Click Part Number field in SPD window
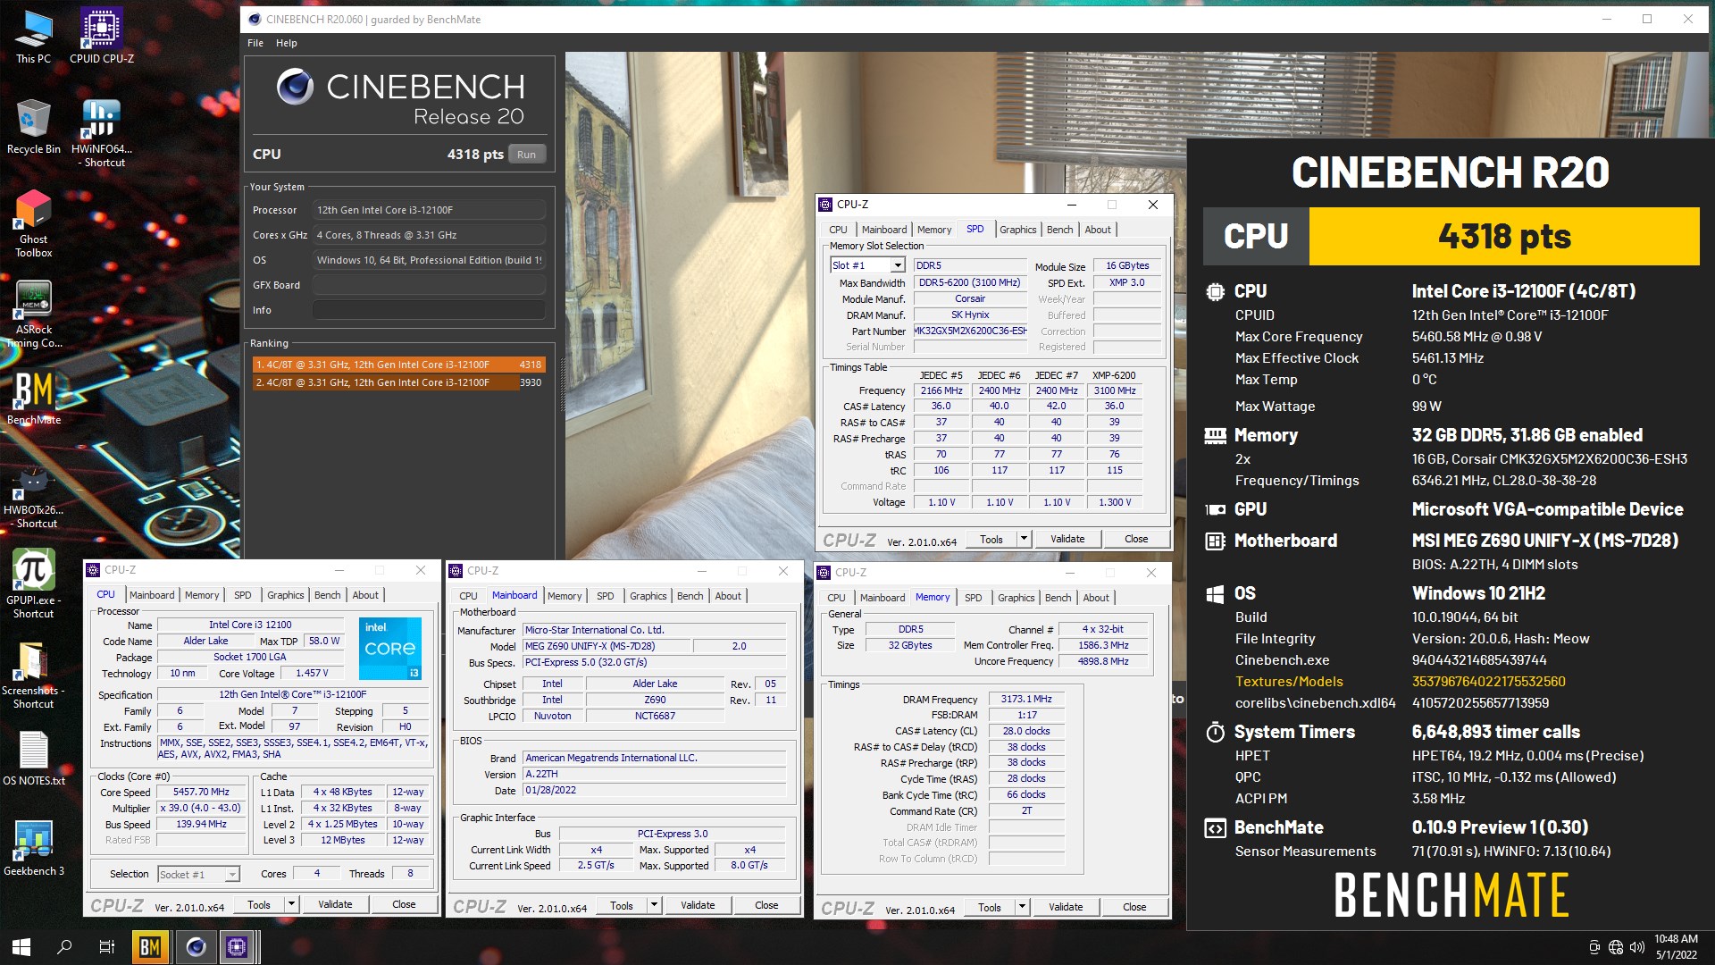The image size is (1715, 965). coord(970,331)
